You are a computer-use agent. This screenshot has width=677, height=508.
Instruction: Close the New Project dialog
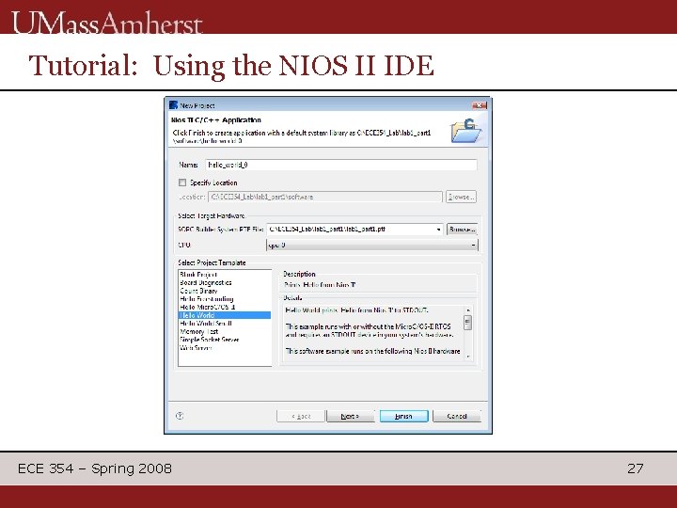(x=480, y=105)
